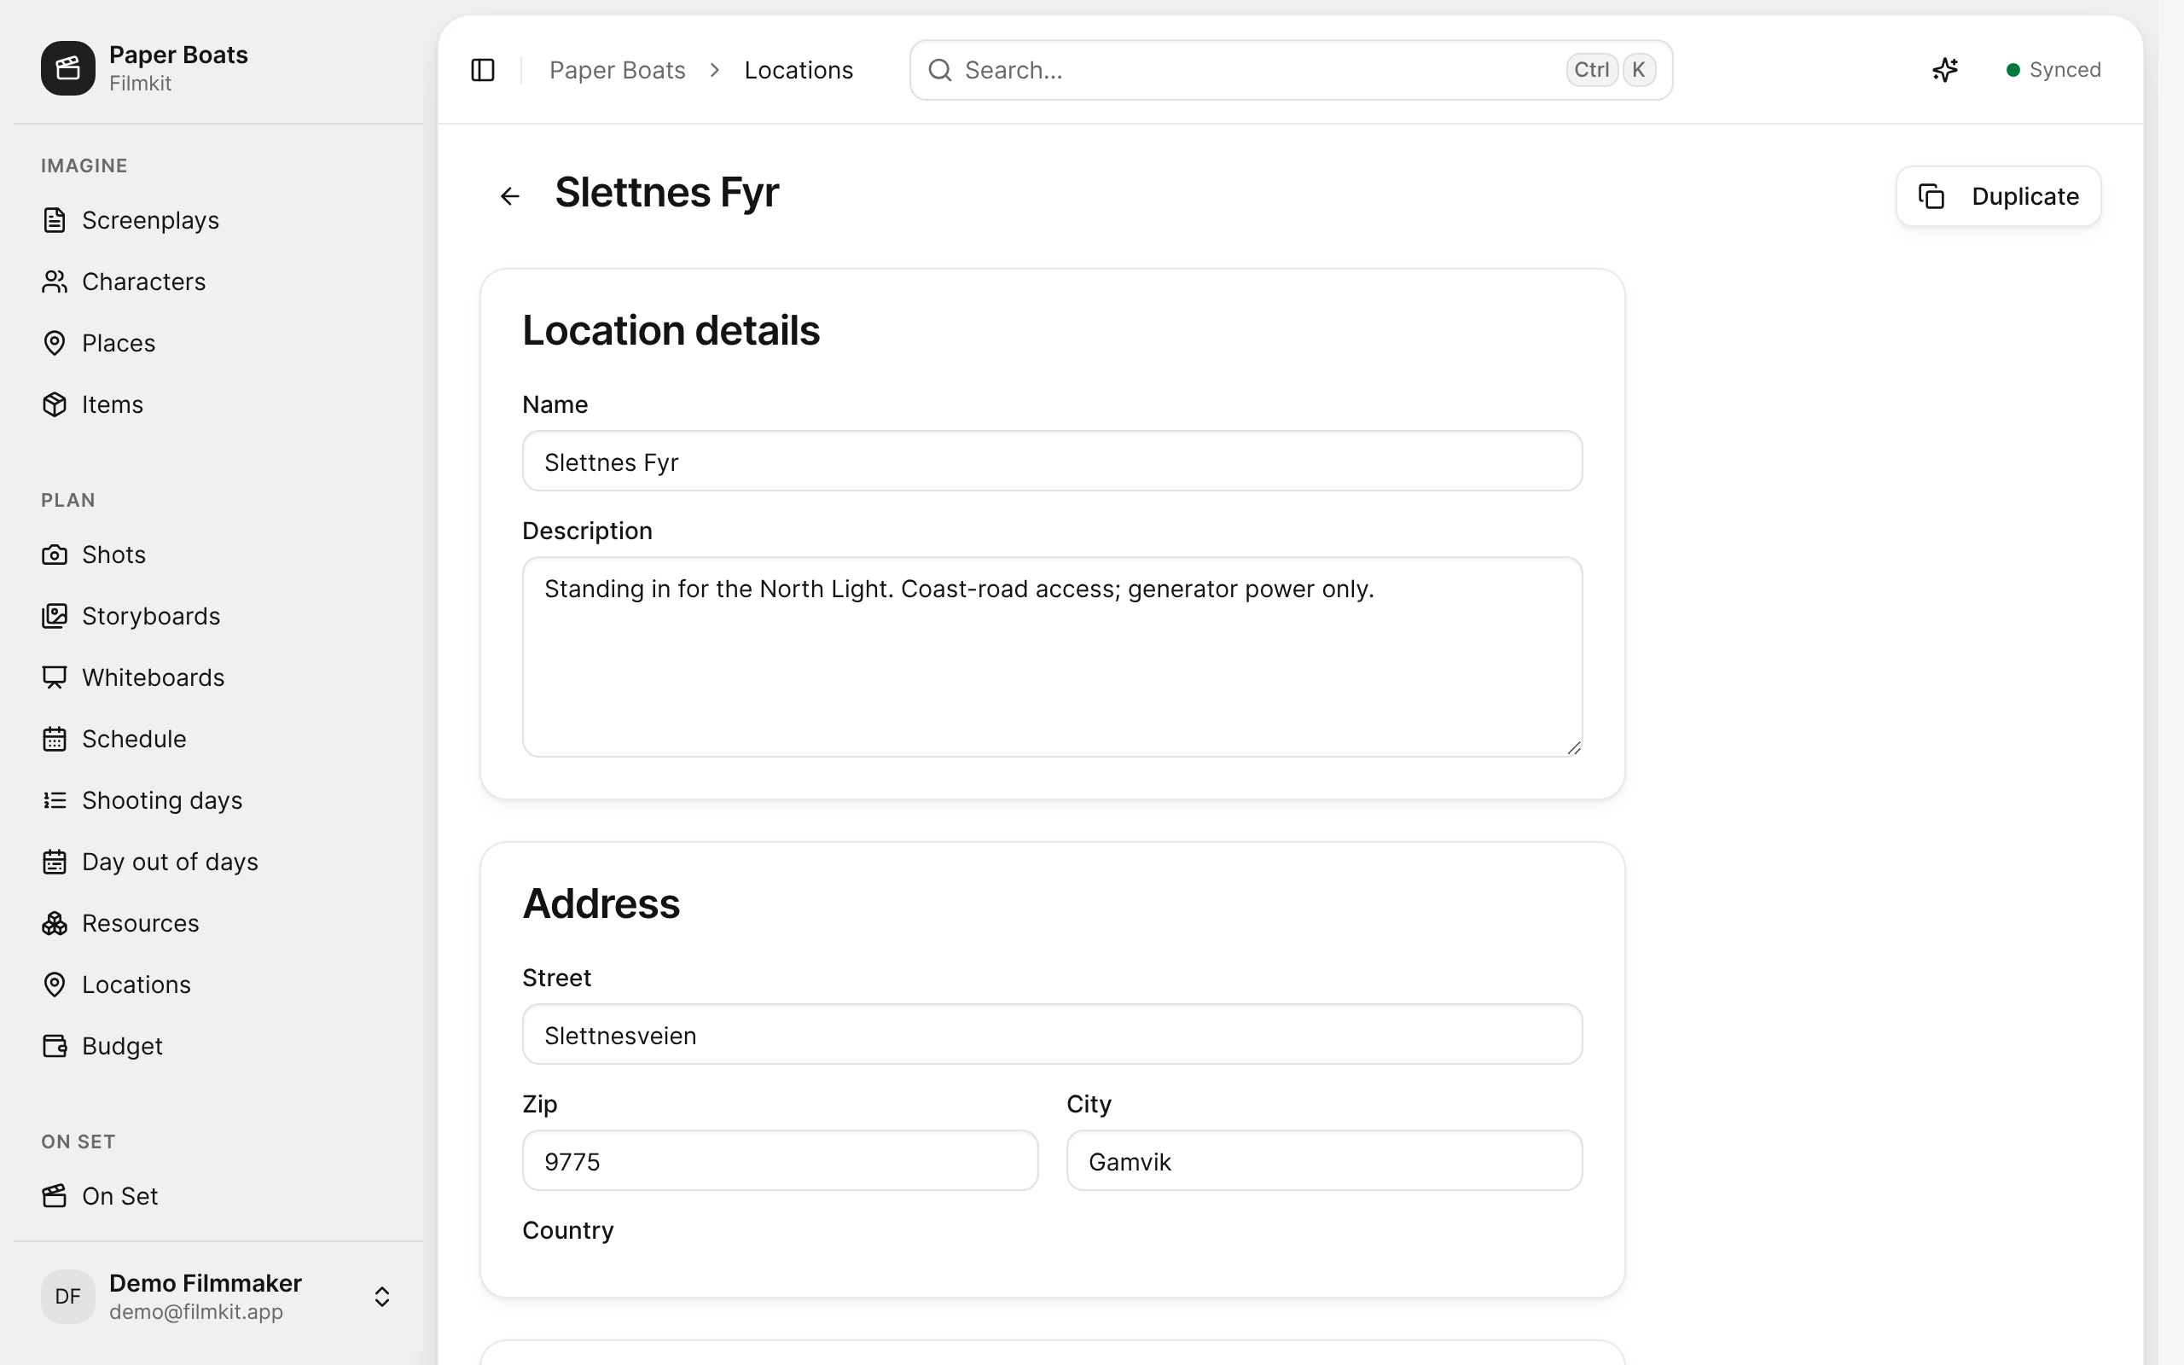The height and width of the screenshot is (1365, 2184).
Task: Open Storyboards from the sidebar
Action: pyautogui.click(x=218, y=616)
